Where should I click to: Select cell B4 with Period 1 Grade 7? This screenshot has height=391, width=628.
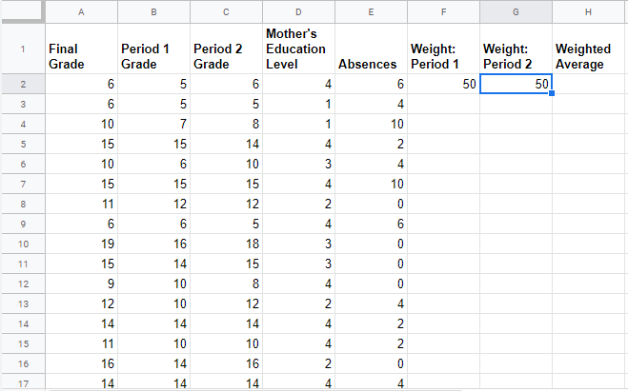153,124
